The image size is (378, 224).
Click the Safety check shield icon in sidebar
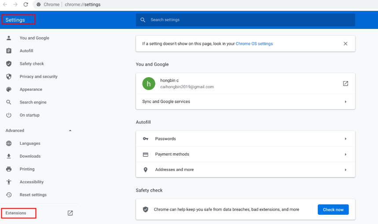point(9,64)
